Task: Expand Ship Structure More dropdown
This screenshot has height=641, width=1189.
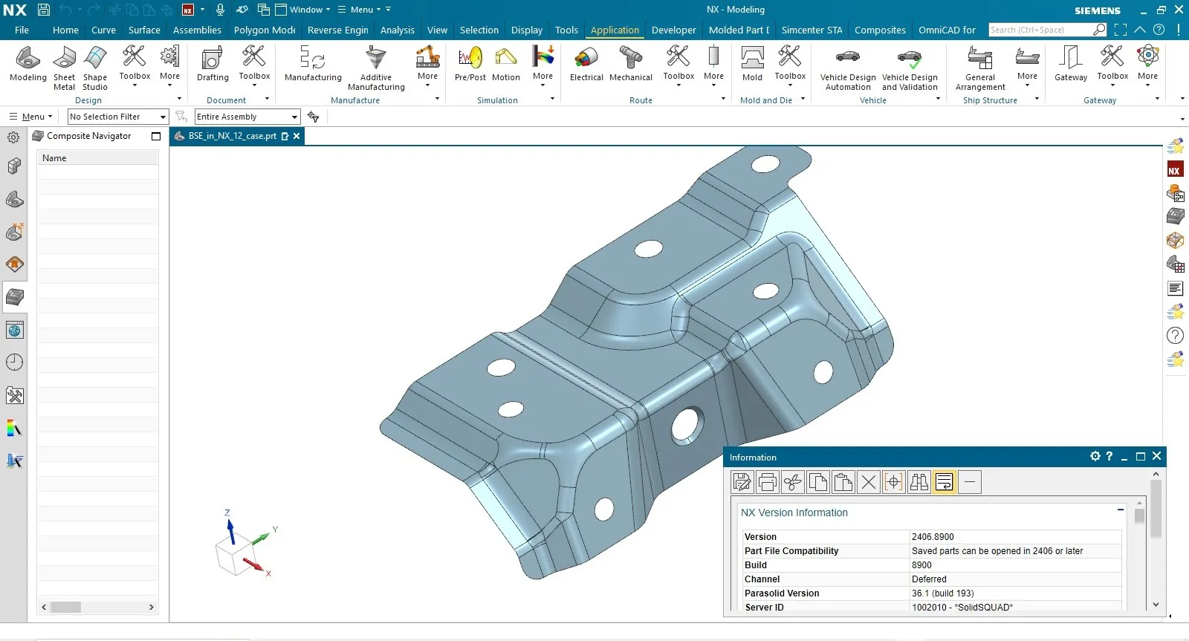Action: coord(1027,68)
